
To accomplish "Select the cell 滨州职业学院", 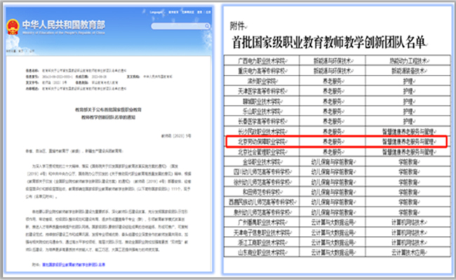I will [262, 81].
